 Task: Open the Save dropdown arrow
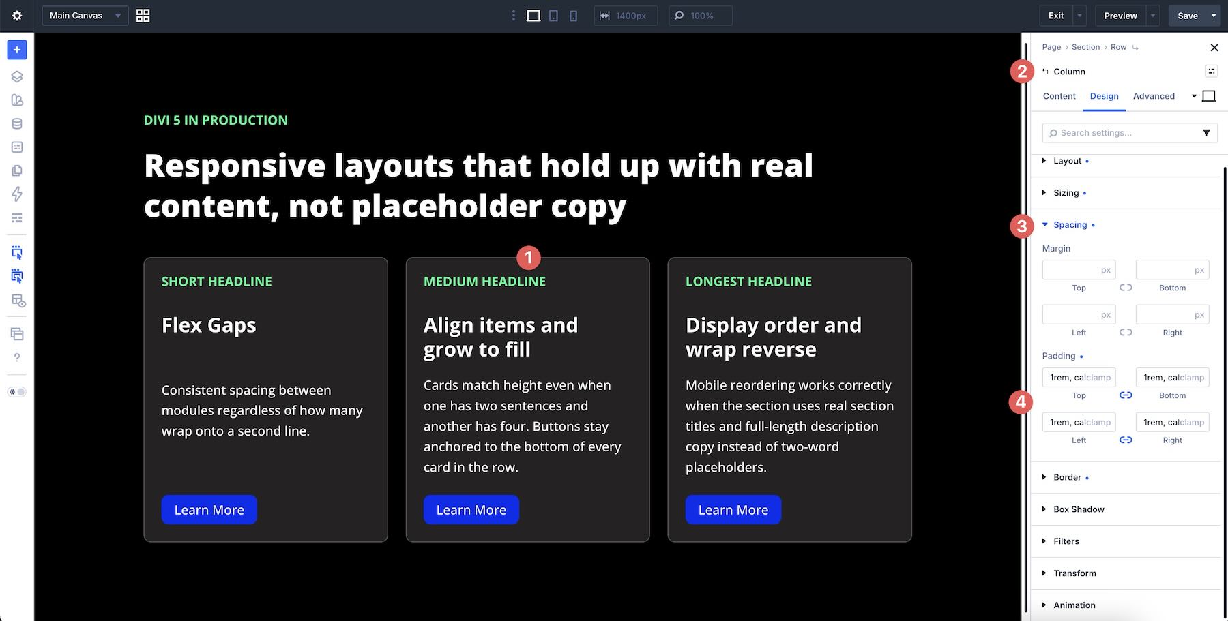1214,16
